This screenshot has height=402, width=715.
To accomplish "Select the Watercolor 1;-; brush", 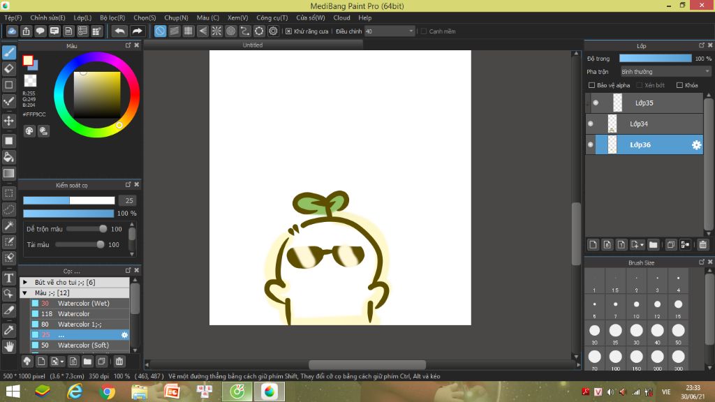I will click(x=80, y=324).
